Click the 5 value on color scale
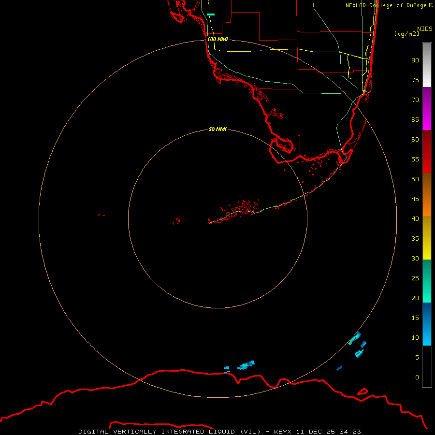The height and width of the screenshot is (435, 435). [x=417, y=358]
